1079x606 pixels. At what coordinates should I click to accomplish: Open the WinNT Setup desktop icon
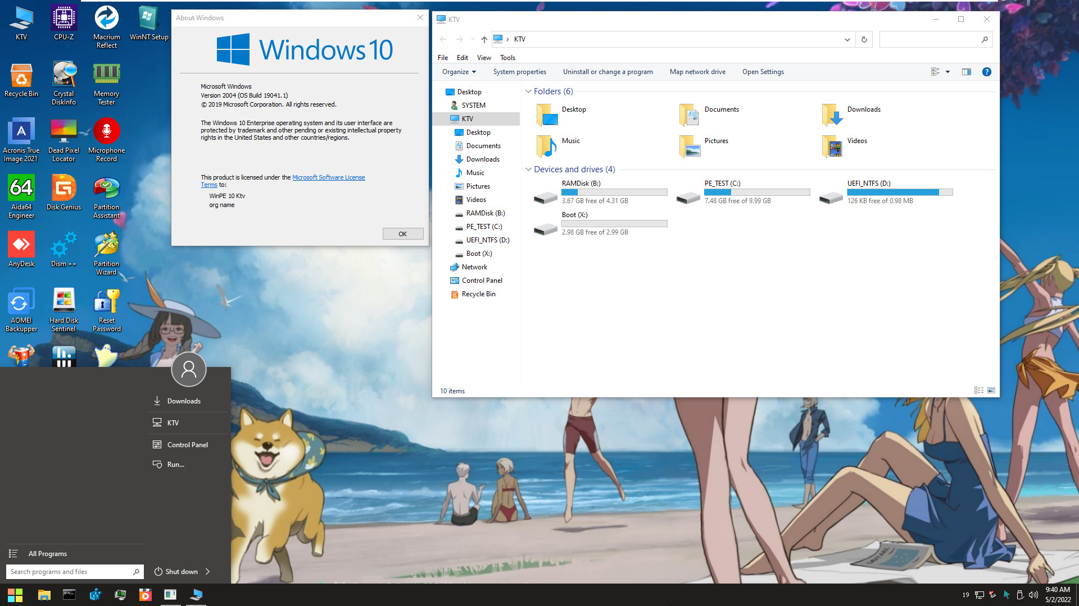point(149,22)
